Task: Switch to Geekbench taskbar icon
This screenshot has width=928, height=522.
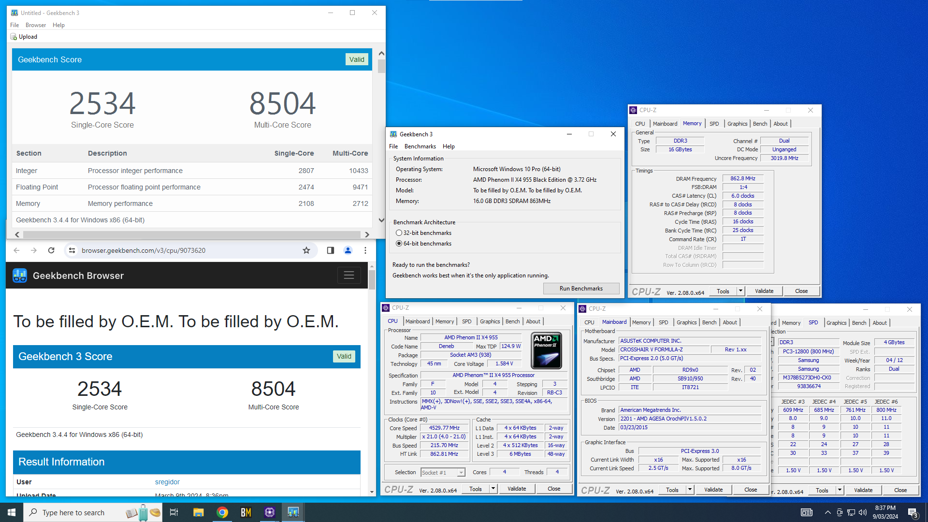Action: 293,512
